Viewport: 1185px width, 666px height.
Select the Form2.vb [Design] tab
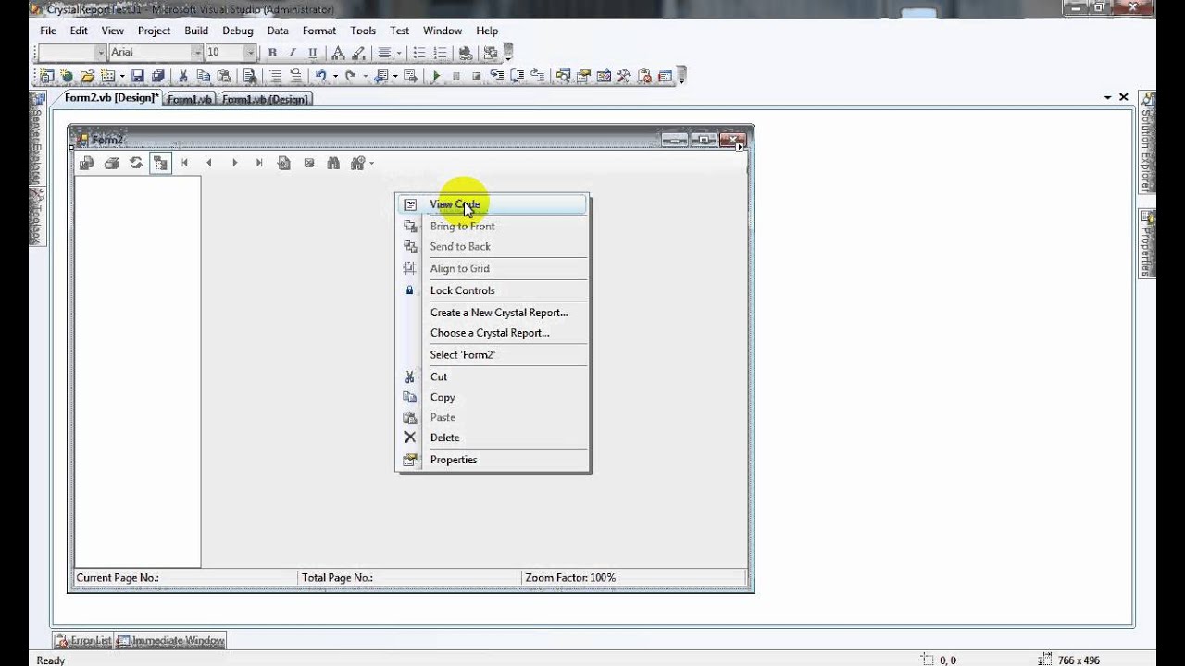(x=111, y=98)
